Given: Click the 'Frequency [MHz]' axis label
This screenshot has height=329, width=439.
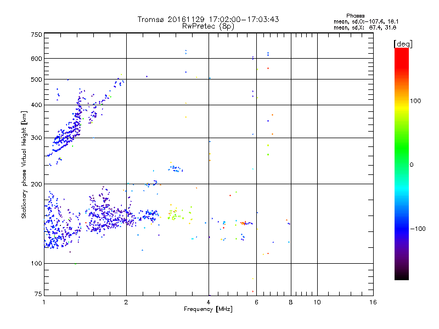Looking at the screenshot, I should [x=208, y=309].
